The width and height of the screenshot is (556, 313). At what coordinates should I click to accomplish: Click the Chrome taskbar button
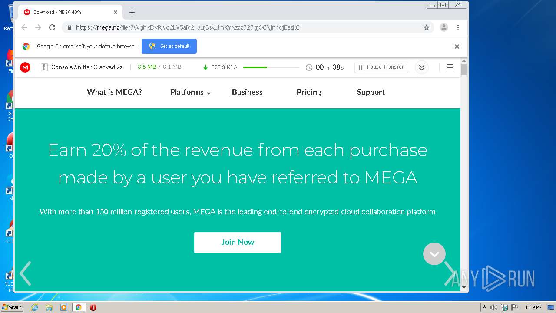78,307
